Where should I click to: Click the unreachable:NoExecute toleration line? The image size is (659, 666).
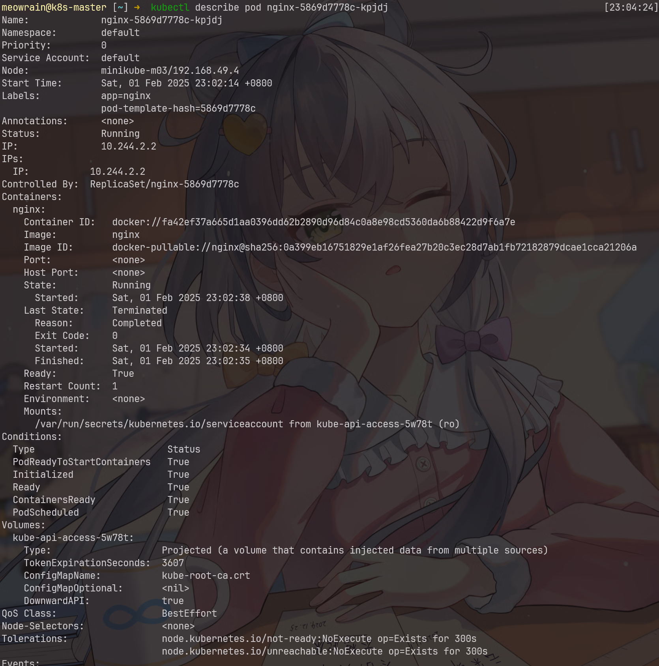point(324,651)
